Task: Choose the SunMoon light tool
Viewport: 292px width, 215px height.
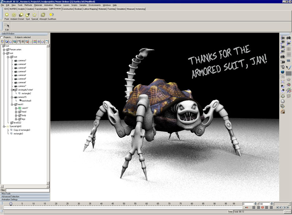Action: [51, 15]
